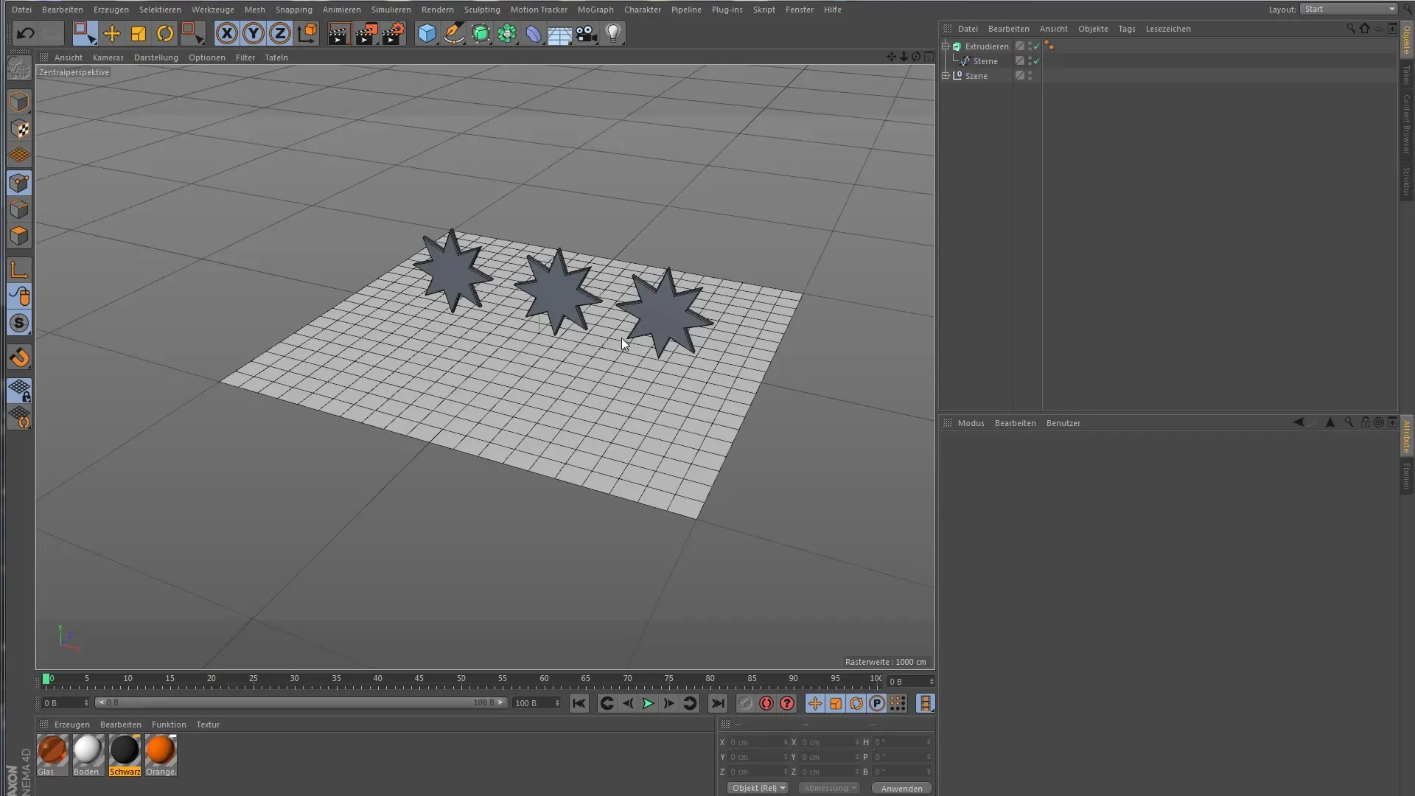Select the Glas material swatch

click(52, 755)
